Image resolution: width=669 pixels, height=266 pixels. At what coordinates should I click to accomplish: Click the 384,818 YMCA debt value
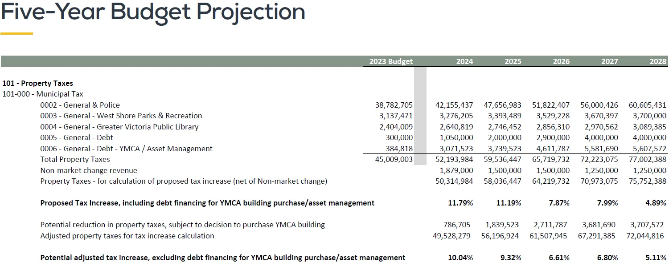(399, 149)
